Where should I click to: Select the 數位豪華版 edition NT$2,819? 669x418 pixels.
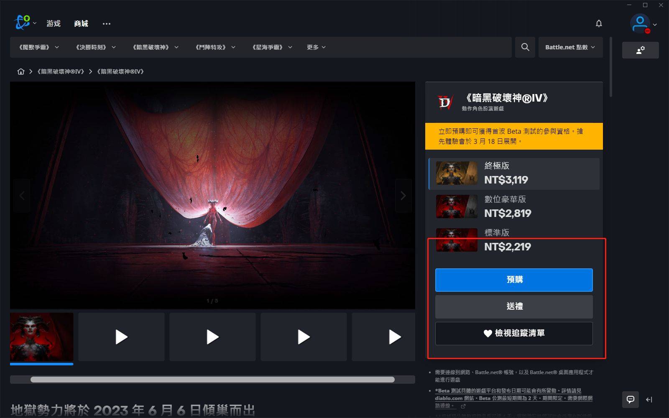[514, 207]
